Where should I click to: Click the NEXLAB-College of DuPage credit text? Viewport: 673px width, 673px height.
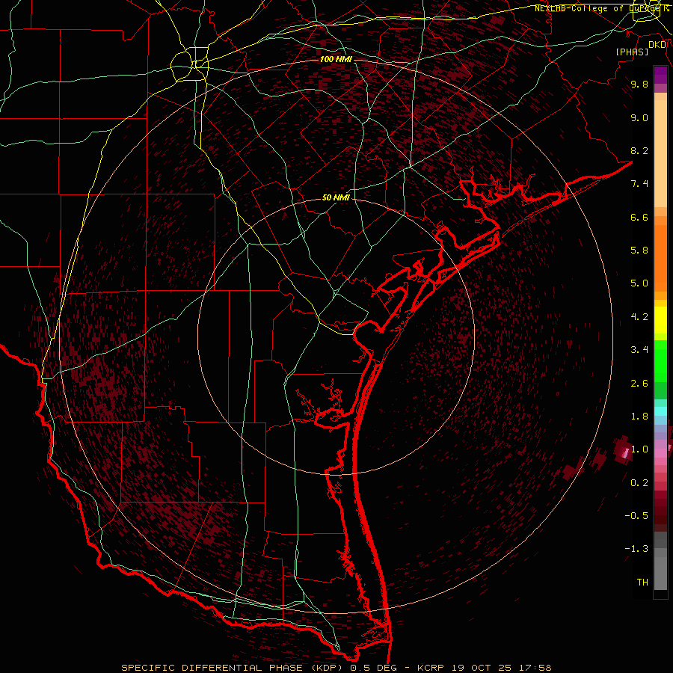coord(599,8)
